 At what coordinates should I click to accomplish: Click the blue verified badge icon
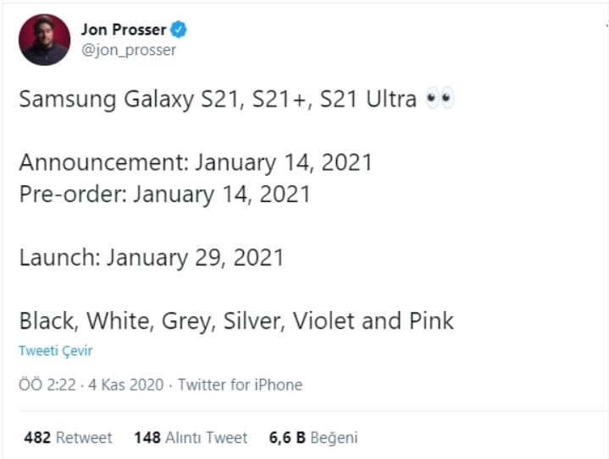pos(179,30)
